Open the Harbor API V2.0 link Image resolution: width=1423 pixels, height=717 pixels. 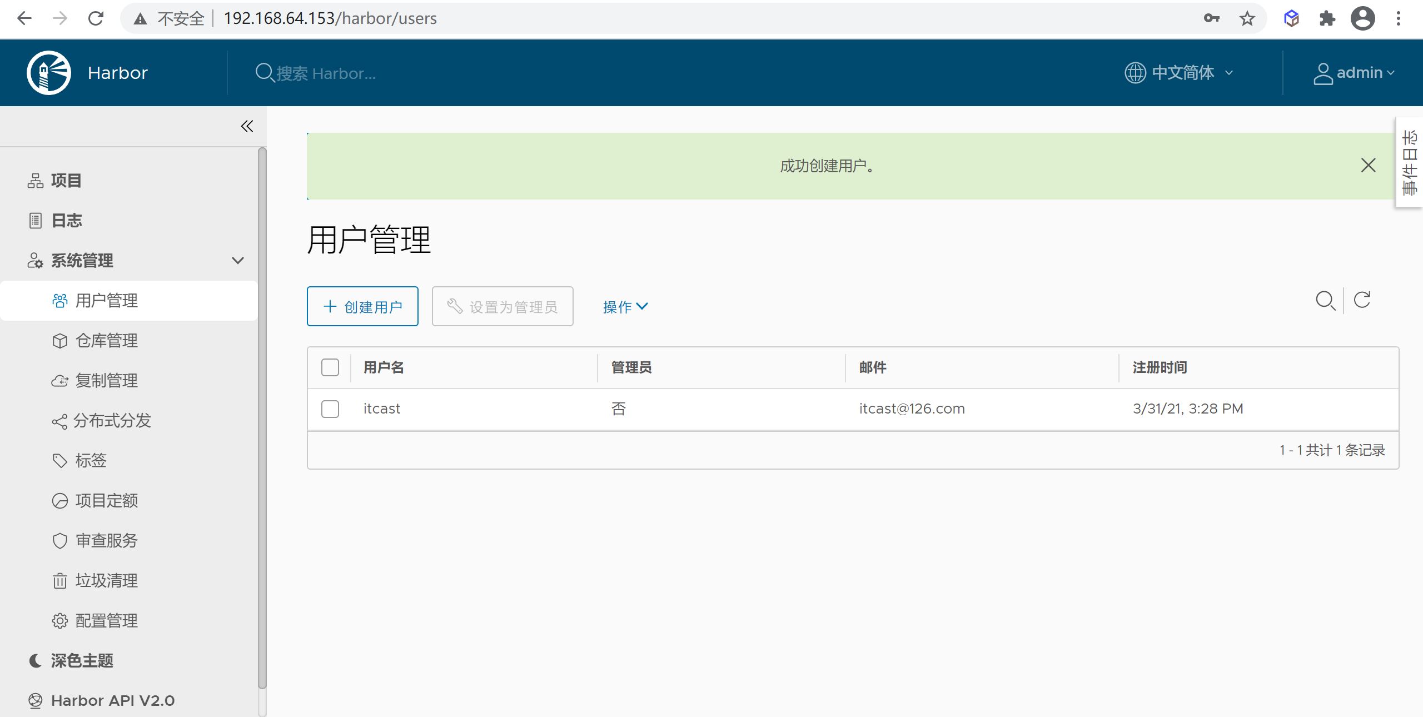112,700
